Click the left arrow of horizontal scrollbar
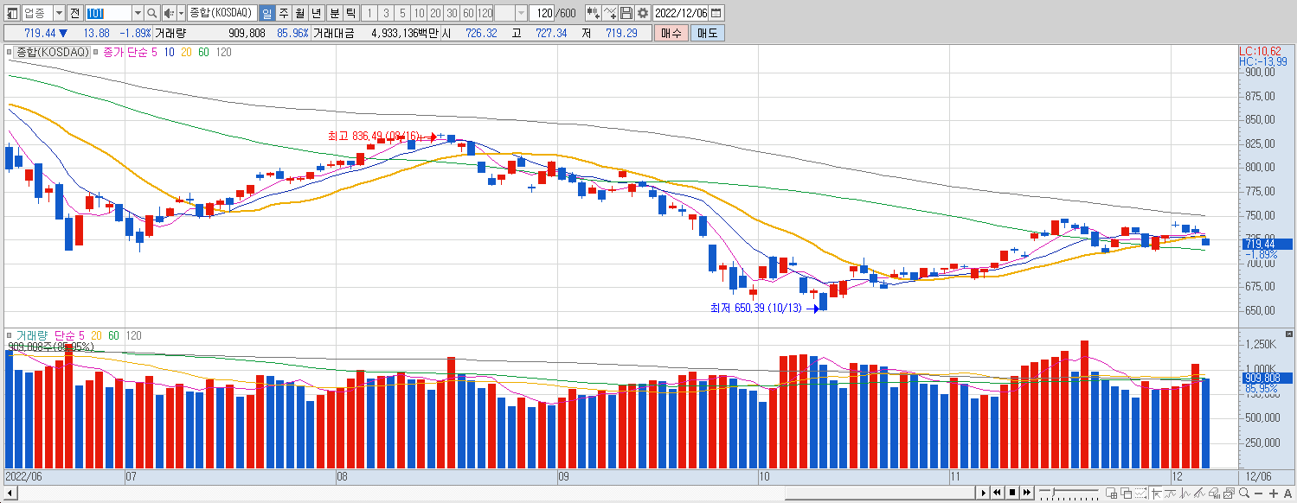This screenshot has width=1297, height=503. point(10,493)
